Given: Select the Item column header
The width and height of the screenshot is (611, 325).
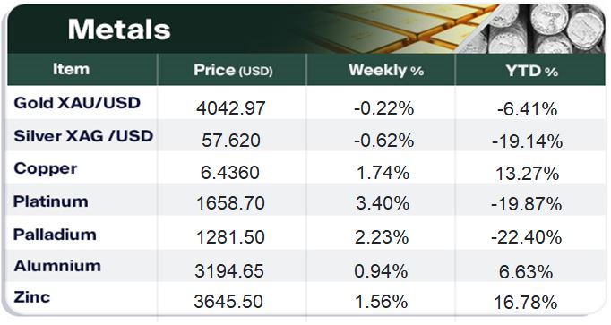Looking at the screenshot, I should pyautogui.click(x=72, y=69).
